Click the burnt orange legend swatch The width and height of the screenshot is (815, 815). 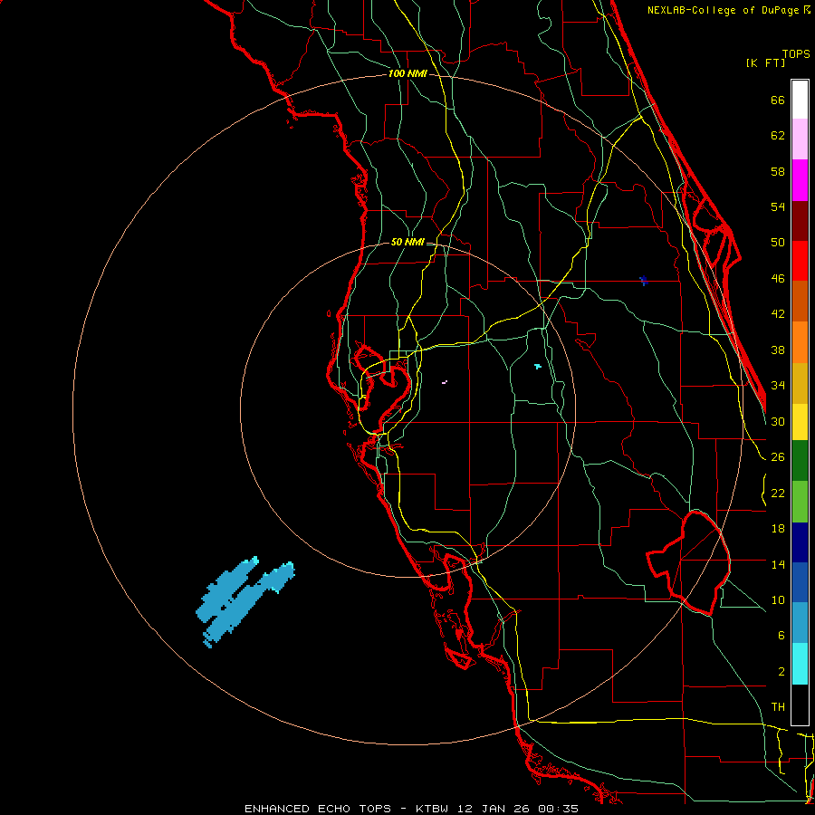[x=800, y=301]
